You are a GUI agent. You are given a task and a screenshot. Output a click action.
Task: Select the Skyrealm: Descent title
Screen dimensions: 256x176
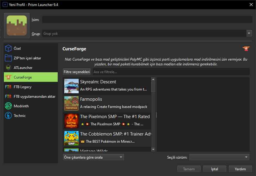tap(98, 82)
